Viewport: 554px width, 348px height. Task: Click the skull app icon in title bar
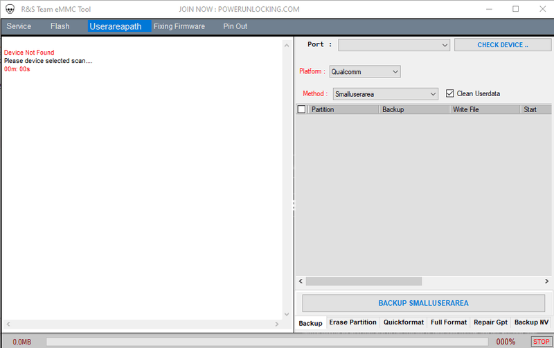pos(10,9)
